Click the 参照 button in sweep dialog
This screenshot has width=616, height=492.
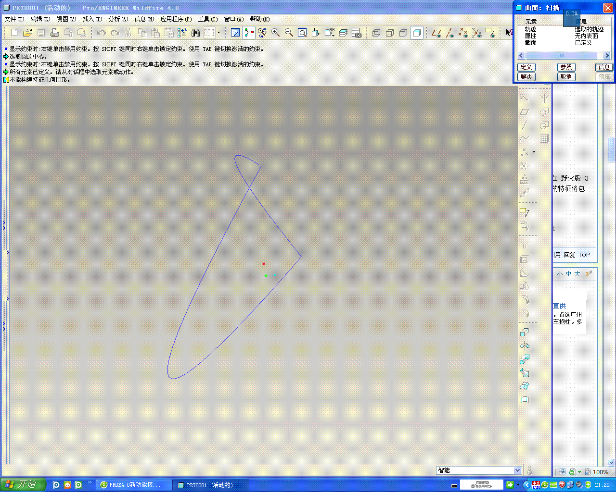[x=566, y=67]
